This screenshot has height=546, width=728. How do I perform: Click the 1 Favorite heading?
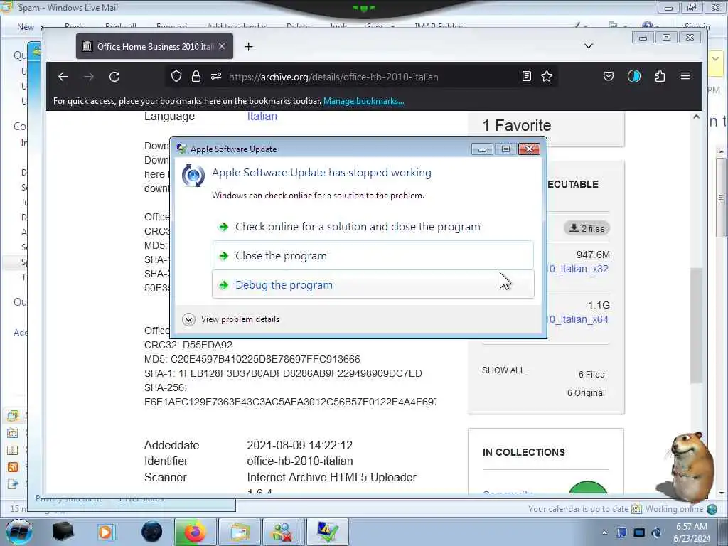click(517, 125)
